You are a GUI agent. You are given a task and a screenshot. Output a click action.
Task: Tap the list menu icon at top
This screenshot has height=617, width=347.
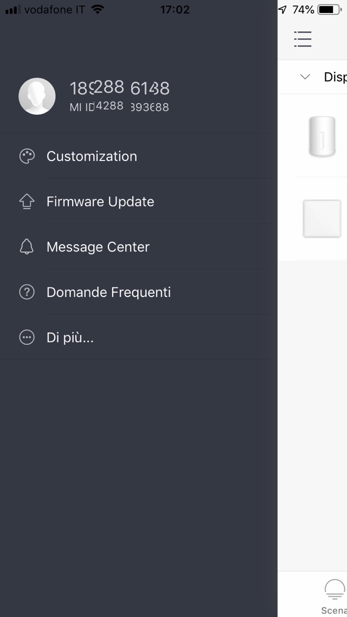pyautogui.click(x=303, y=39)
